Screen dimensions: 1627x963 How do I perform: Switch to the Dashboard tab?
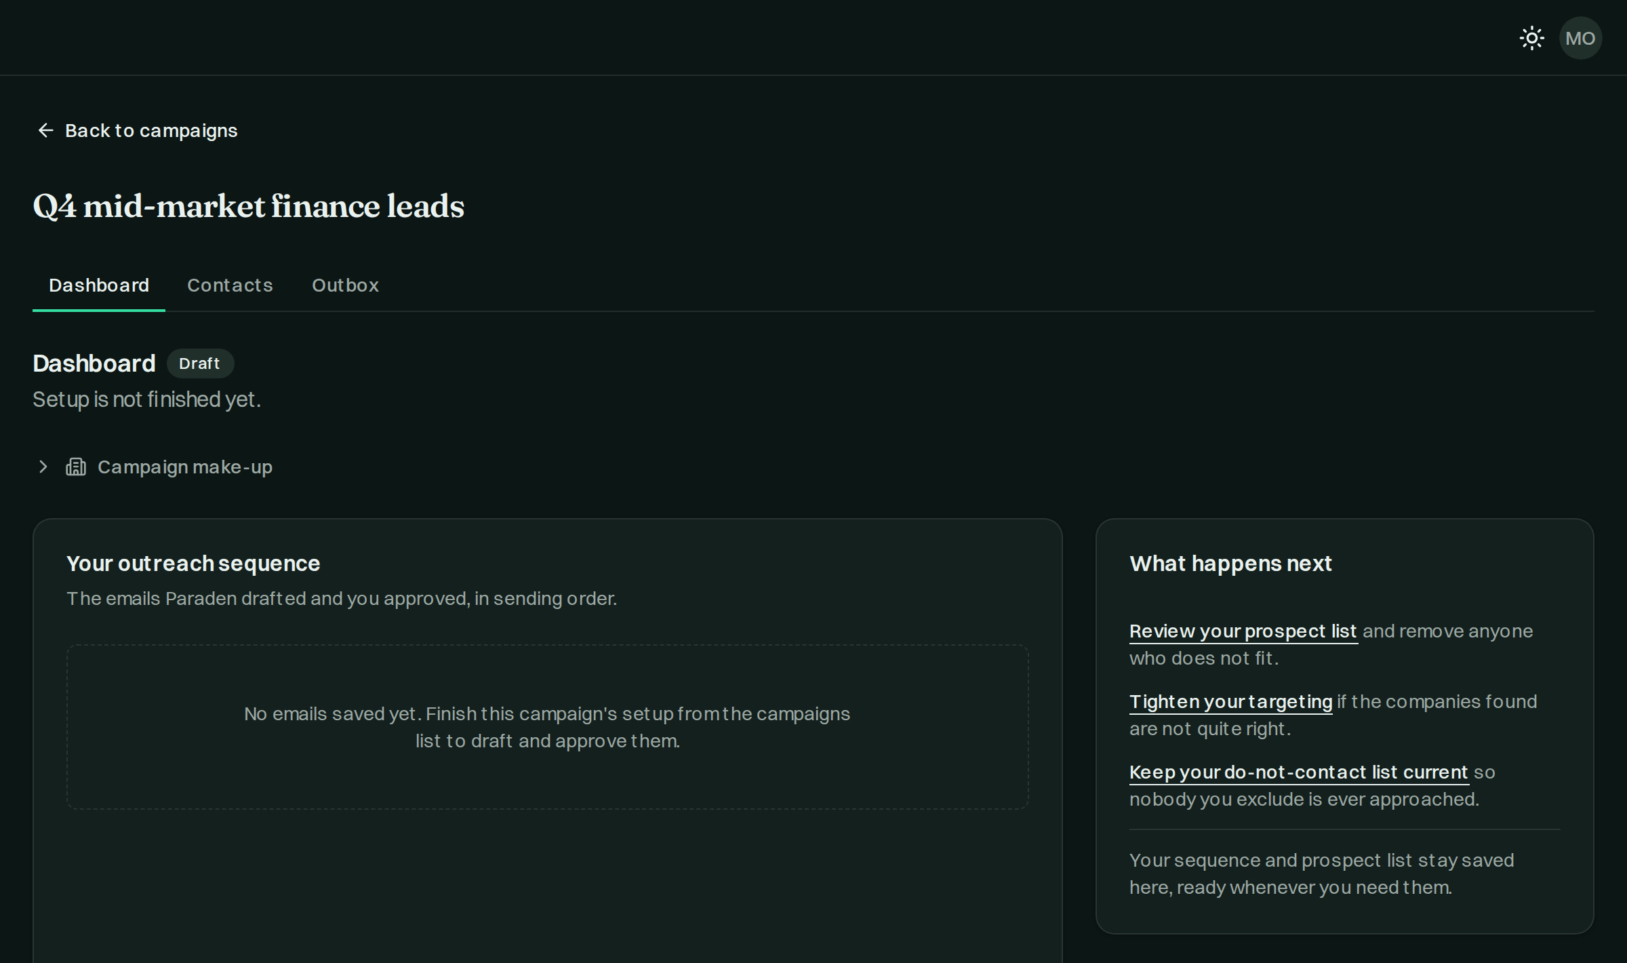[99, 285]
